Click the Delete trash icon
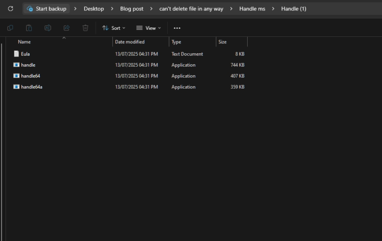This screenshot has width=382, height=241. click(85, 28)
